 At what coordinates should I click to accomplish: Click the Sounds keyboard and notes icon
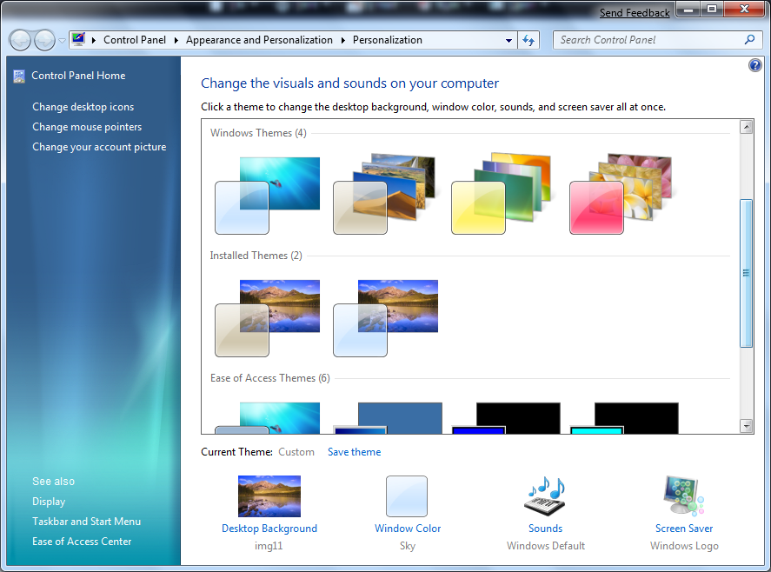tap(546, 496)
